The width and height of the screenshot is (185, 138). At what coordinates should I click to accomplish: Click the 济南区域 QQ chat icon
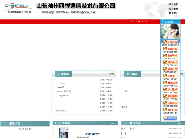tap(170, 42)
